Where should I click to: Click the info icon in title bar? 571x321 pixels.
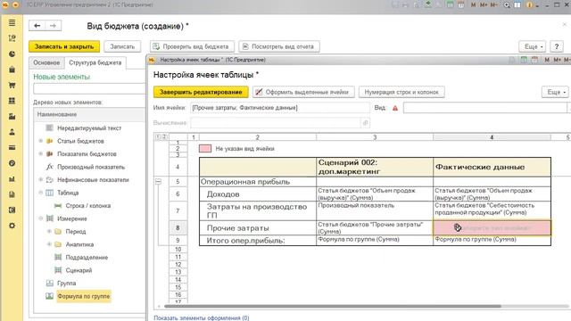pos(529,5)
